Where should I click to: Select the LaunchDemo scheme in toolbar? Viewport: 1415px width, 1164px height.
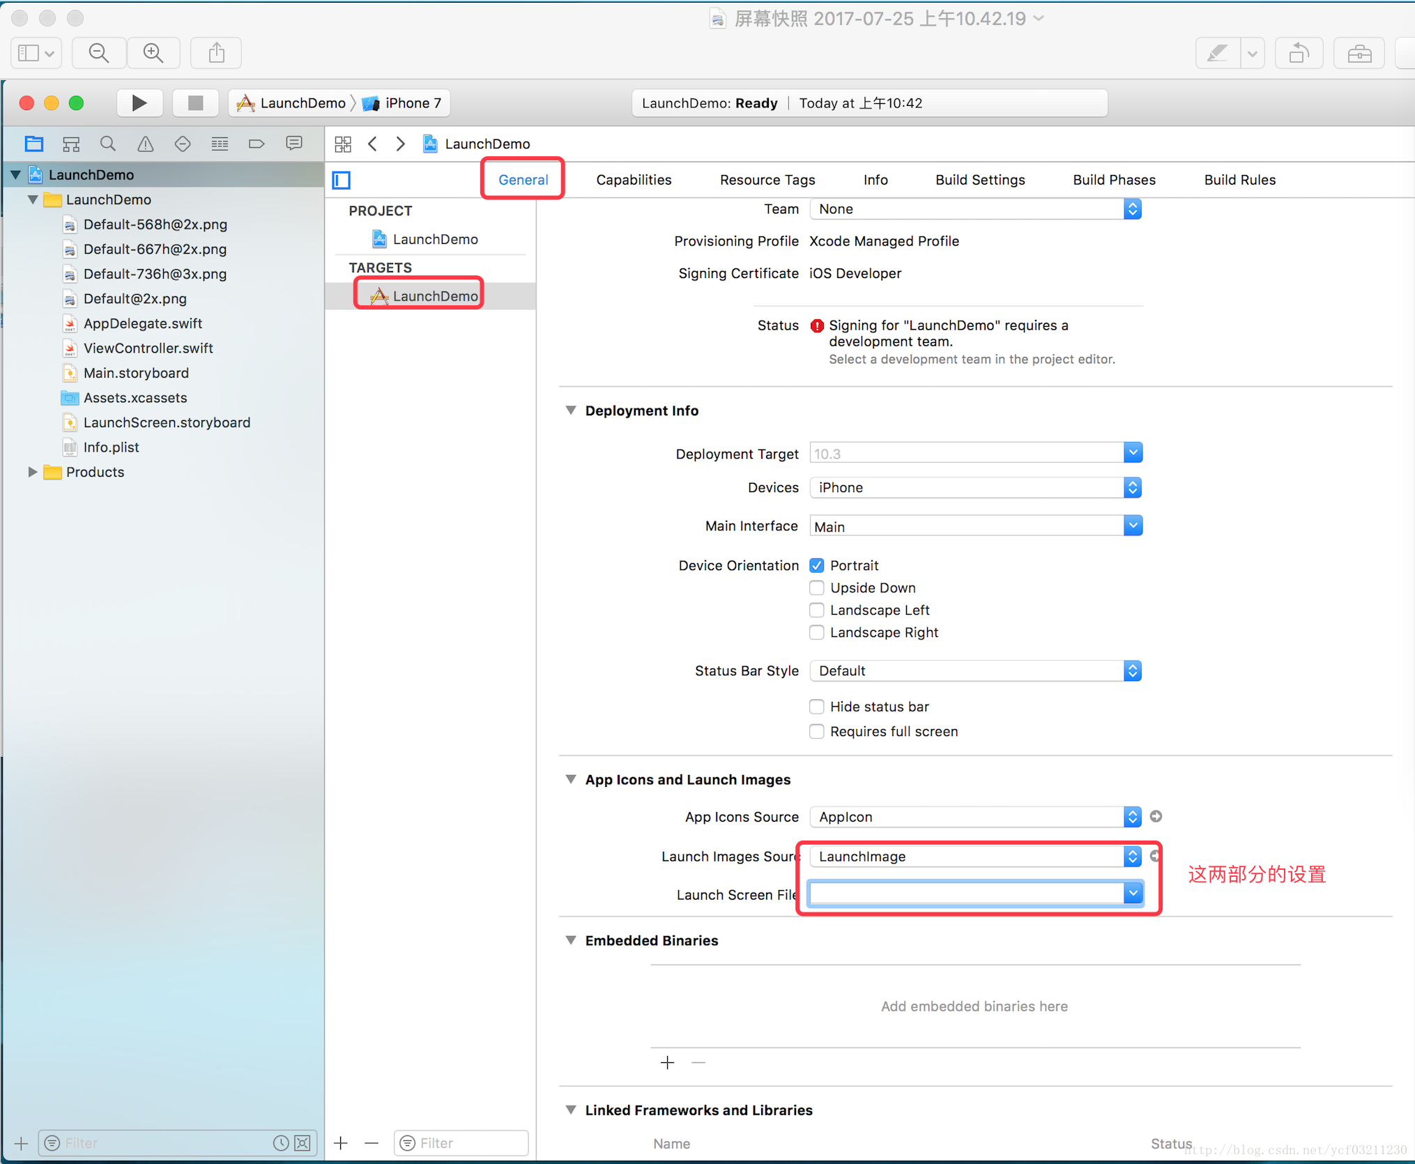click(291, 103)
